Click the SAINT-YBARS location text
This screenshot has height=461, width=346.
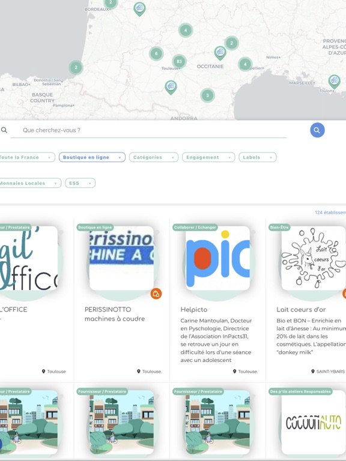point(330,372)
